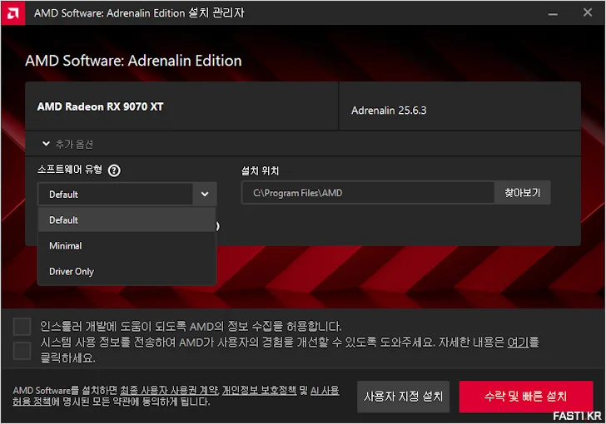The width and height of the screenshot is (606, 424).
Task: Open the 개인정보 보호정책 link
Action: click(259, 391)
